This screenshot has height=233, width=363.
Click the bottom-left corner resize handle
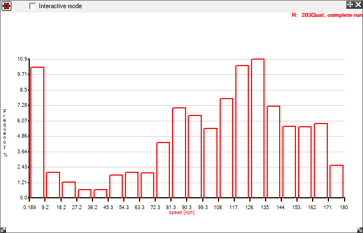click(2, 230)
